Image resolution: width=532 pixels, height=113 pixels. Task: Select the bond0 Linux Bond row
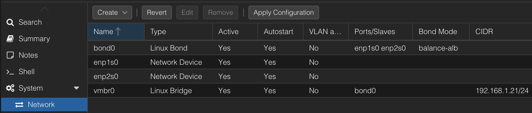pos(310,48)
